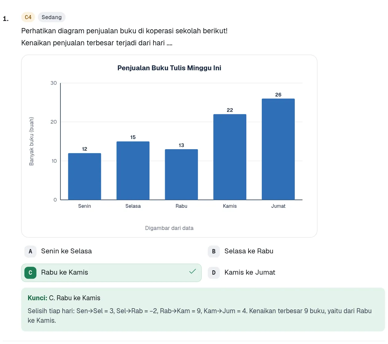This screenshot has width=388, height=344.
Task: Click the value label 15 above Selasa
Action: tap(133, 137)
